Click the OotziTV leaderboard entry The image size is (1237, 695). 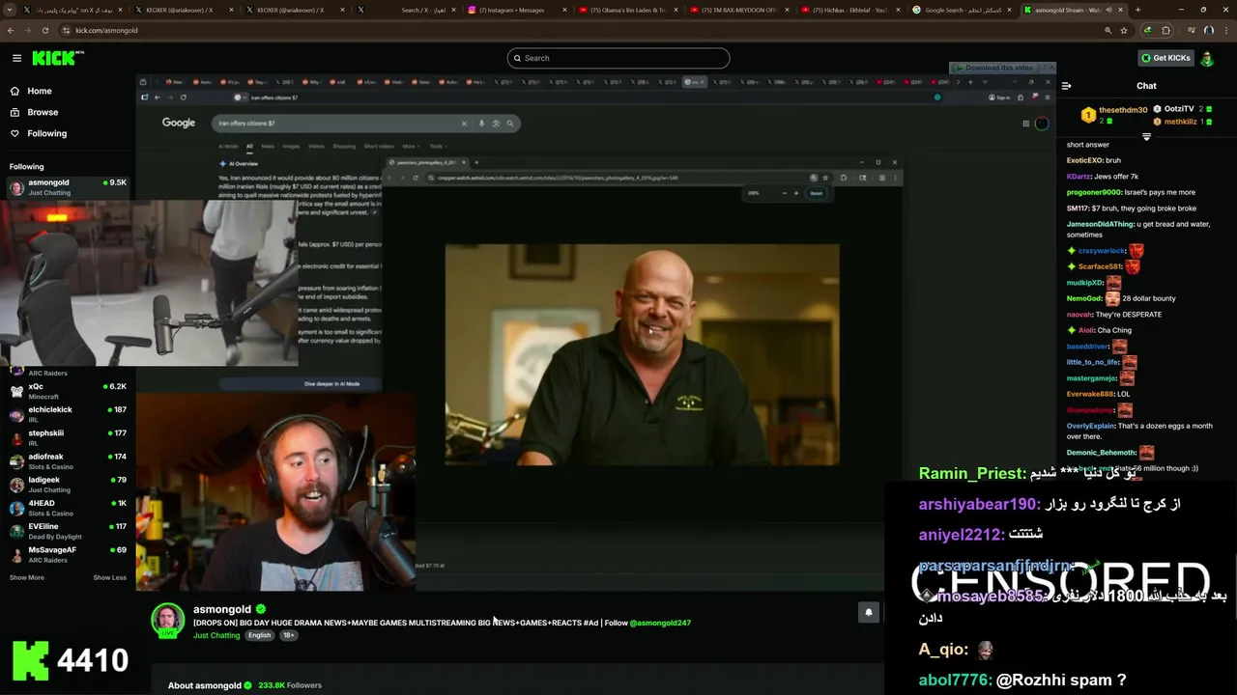coord(1178,109)
